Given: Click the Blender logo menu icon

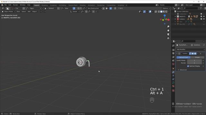Looking at the screenshot, I should (x=2, y=5).
